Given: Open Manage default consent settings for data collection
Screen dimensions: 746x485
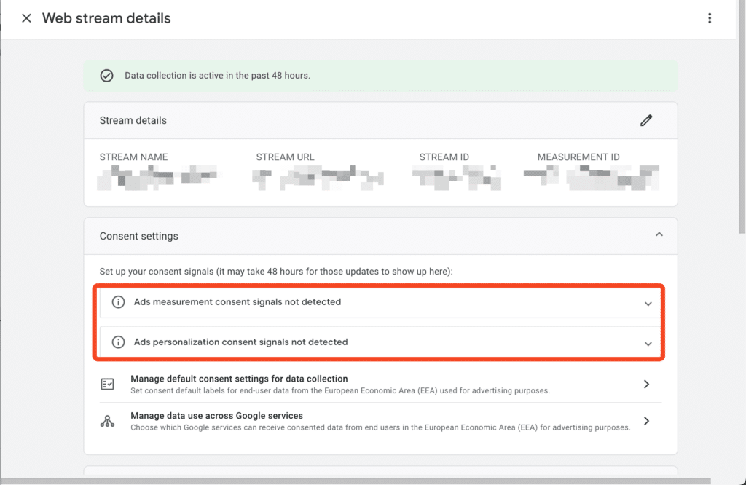Looking at the screenshot, I should (x=239, y=379).
